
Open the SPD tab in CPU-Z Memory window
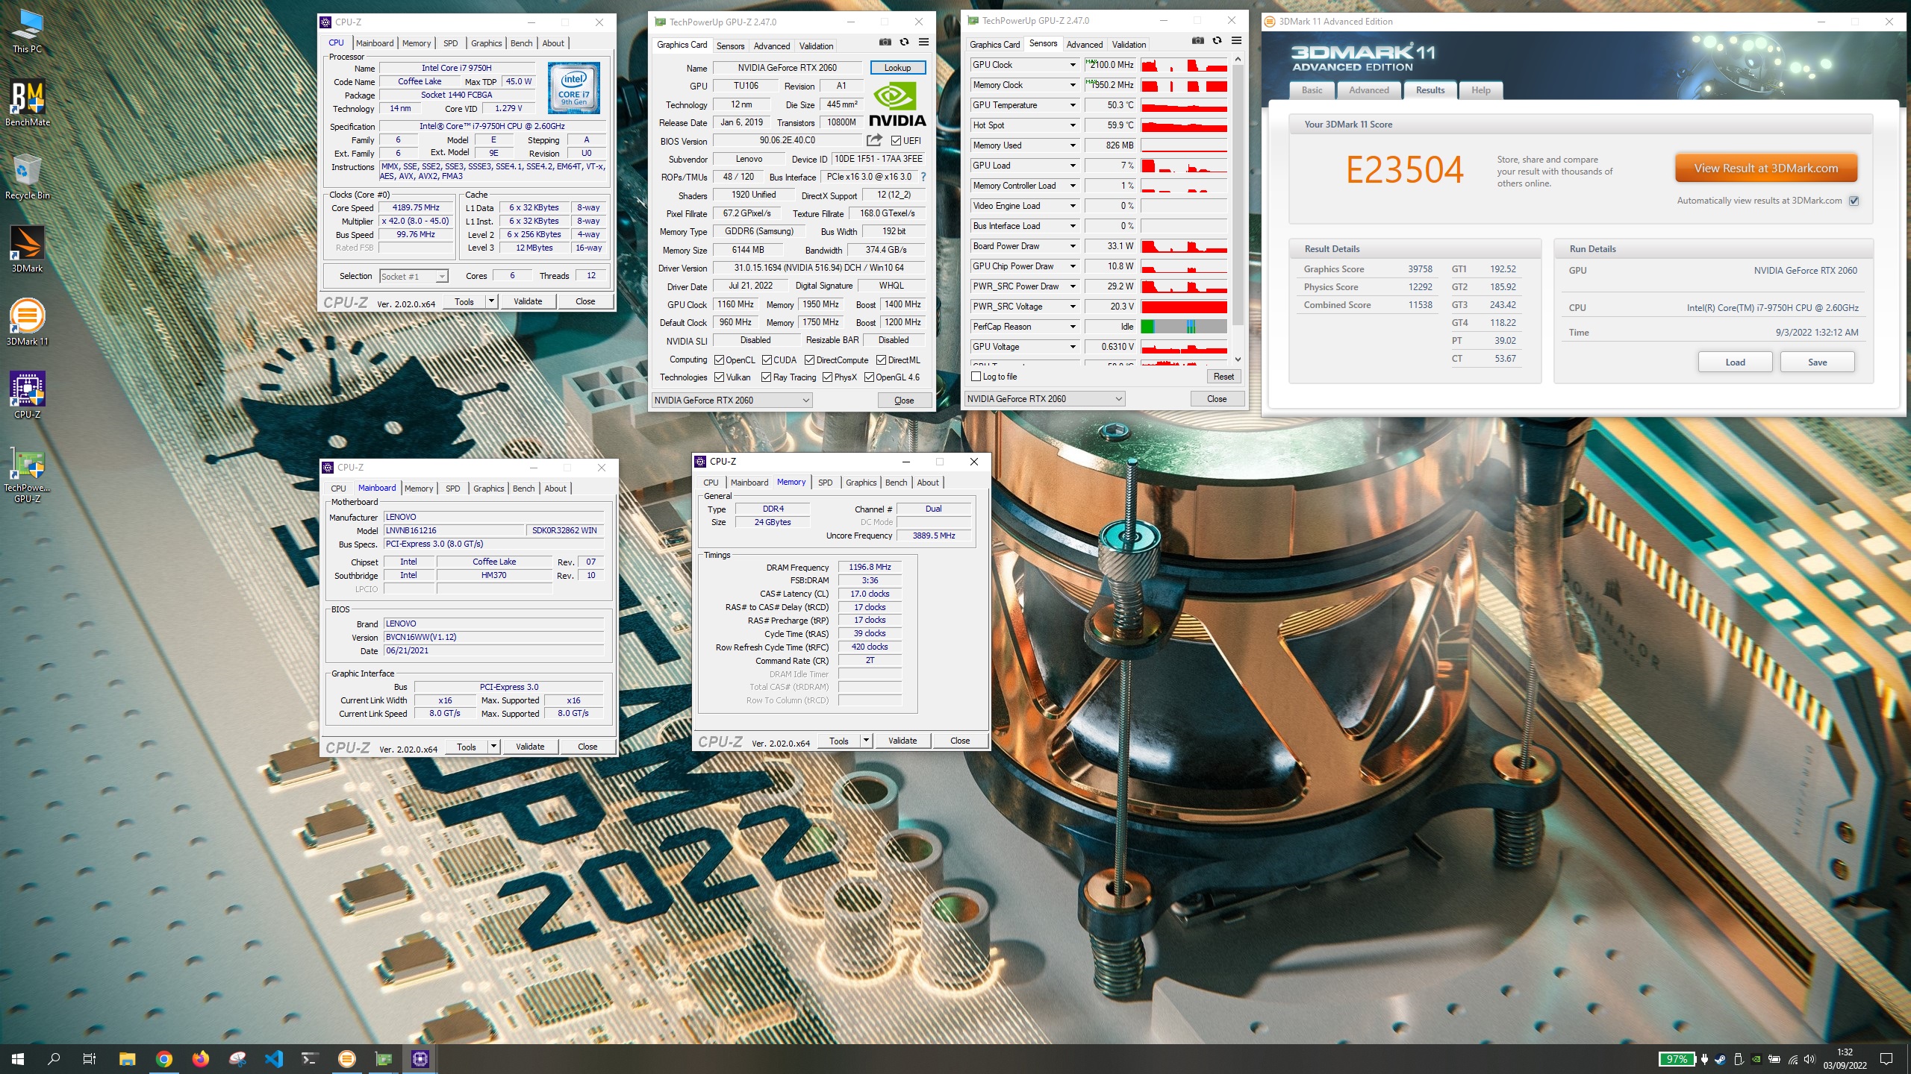825,483
